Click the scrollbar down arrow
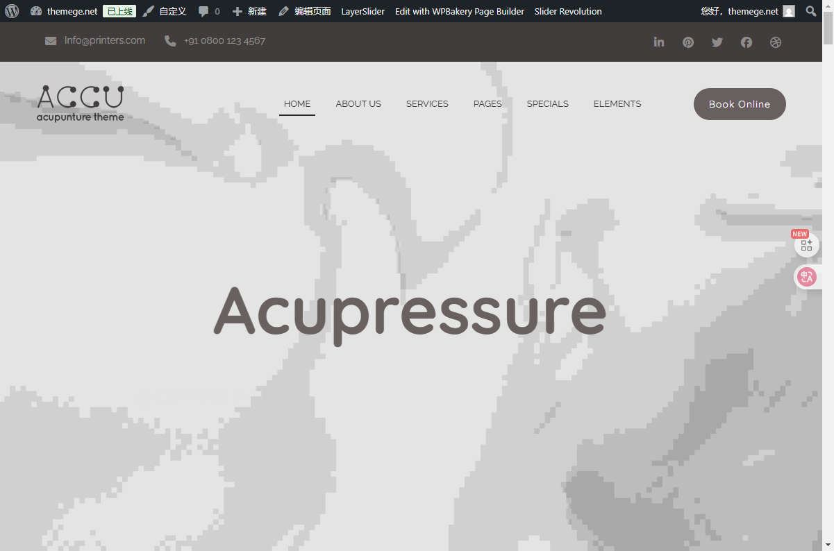 click(828, 545)
